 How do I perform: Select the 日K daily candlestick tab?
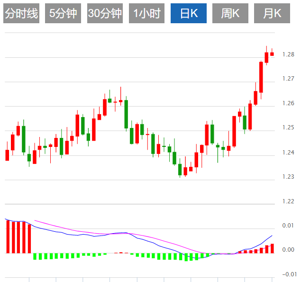tap(189, 13)
